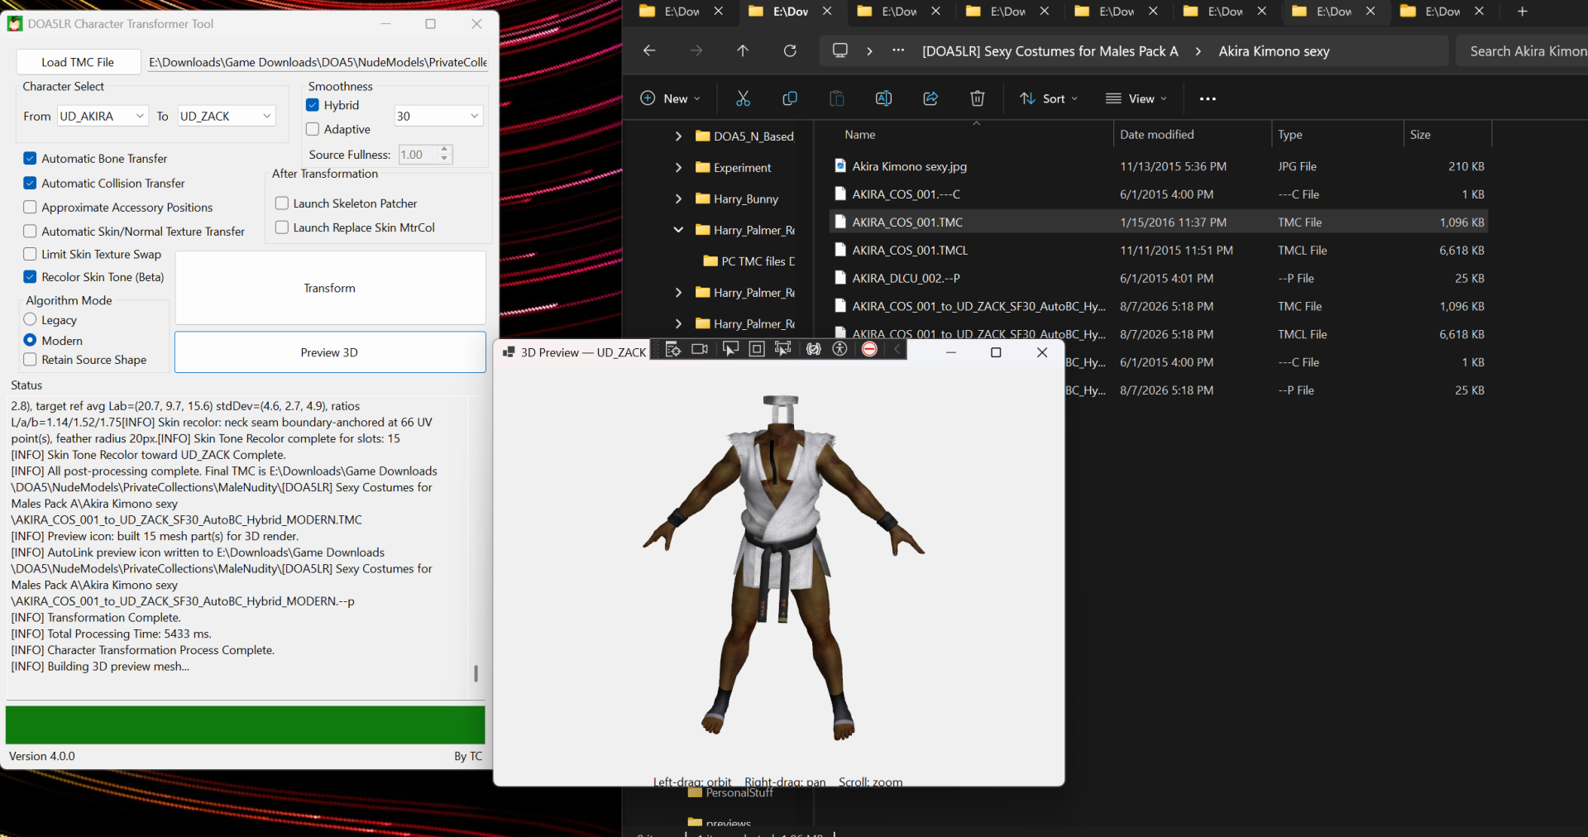Close the first E:\Dow Explorer tab
The width and height of the screenshot is (1588, 837).
point(718,12)
